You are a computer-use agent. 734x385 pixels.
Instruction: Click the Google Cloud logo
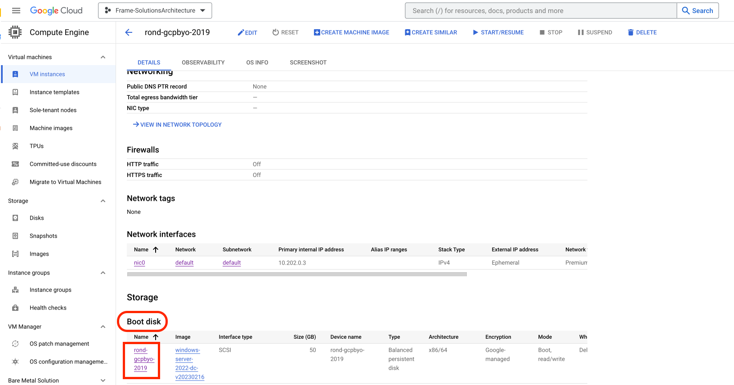tap(56, 10)
